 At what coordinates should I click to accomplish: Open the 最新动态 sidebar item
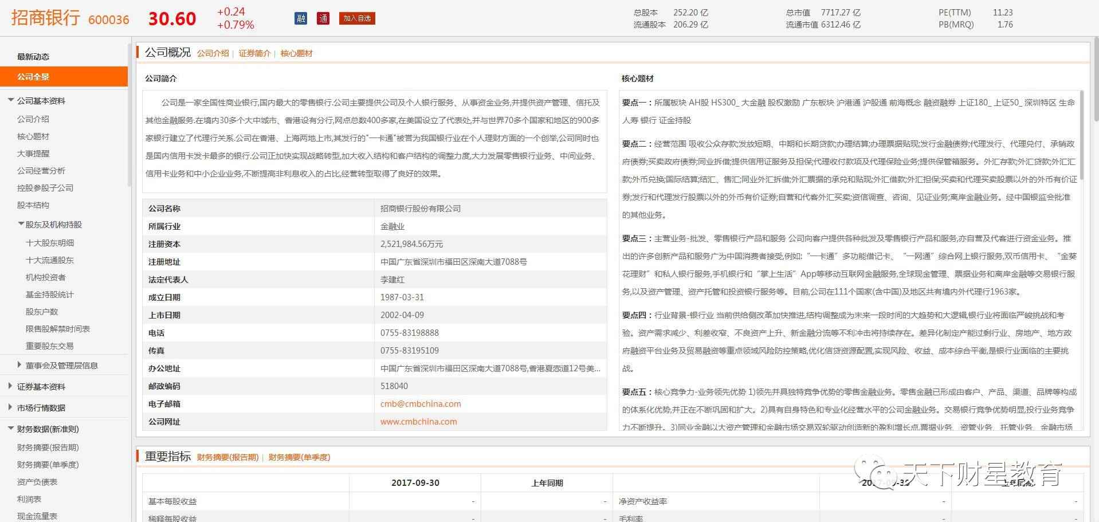pos(33,57)
